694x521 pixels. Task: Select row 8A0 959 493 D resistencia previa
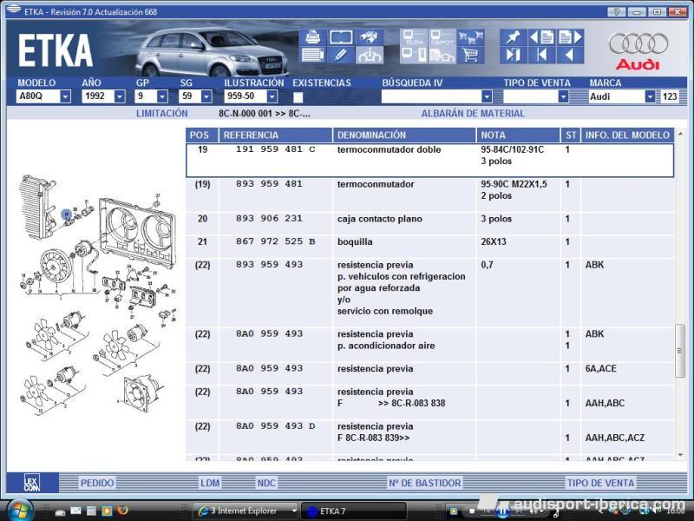(x=429, y=436)
